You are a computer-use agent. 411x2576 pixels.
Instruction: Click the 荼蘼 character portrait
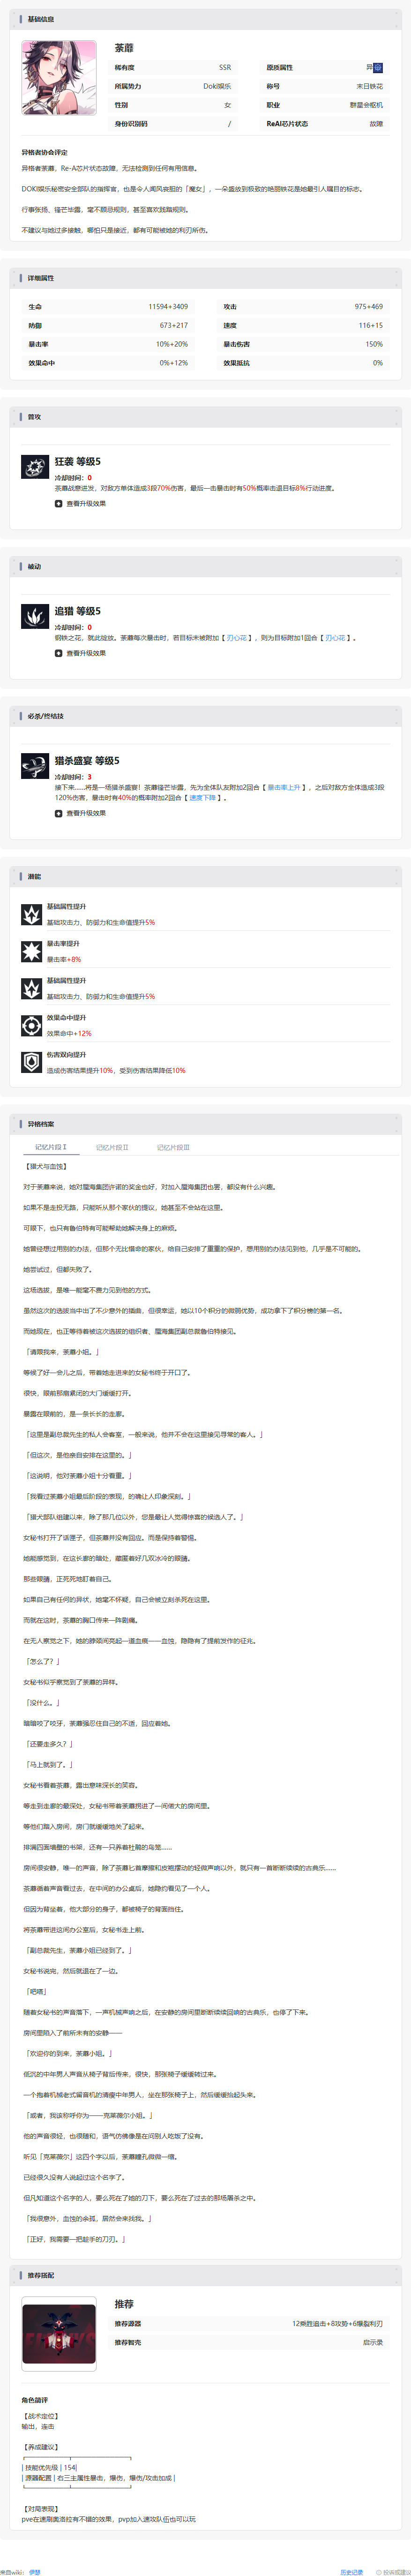pos(59,78)
